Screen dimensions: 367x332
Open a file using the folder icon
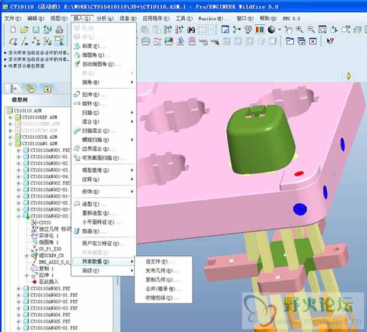tap(24, 30)
